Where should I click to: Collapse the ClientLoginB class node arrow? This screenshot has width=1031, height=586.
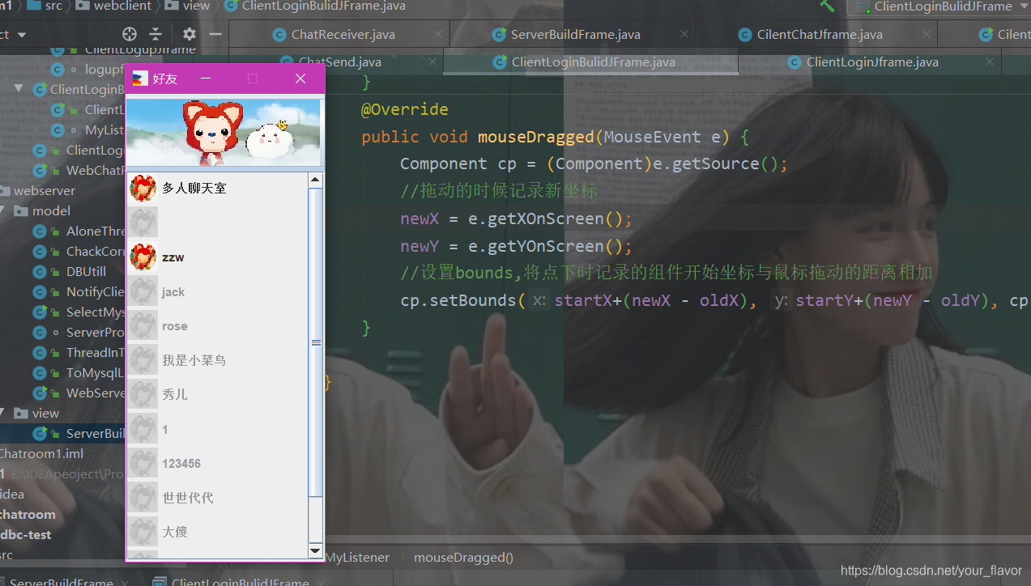coord(19,89)
